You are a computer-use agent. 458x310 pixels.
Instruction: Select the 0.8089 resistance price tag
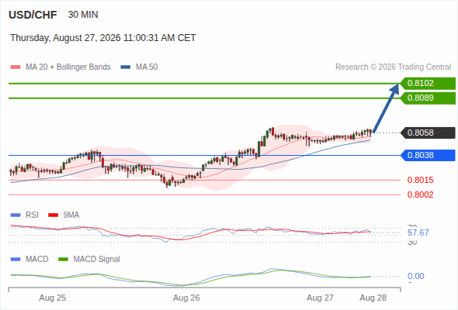tap(428, 98)
